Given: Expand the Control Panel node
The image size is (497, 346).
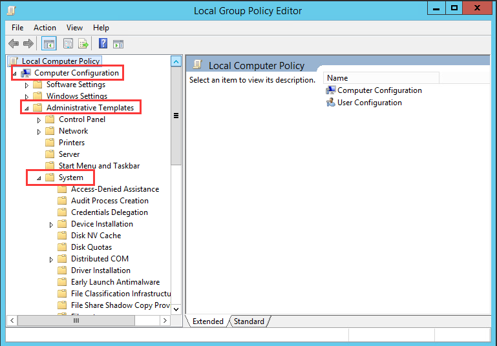Looking at the screenshot, I should point(39,120).
